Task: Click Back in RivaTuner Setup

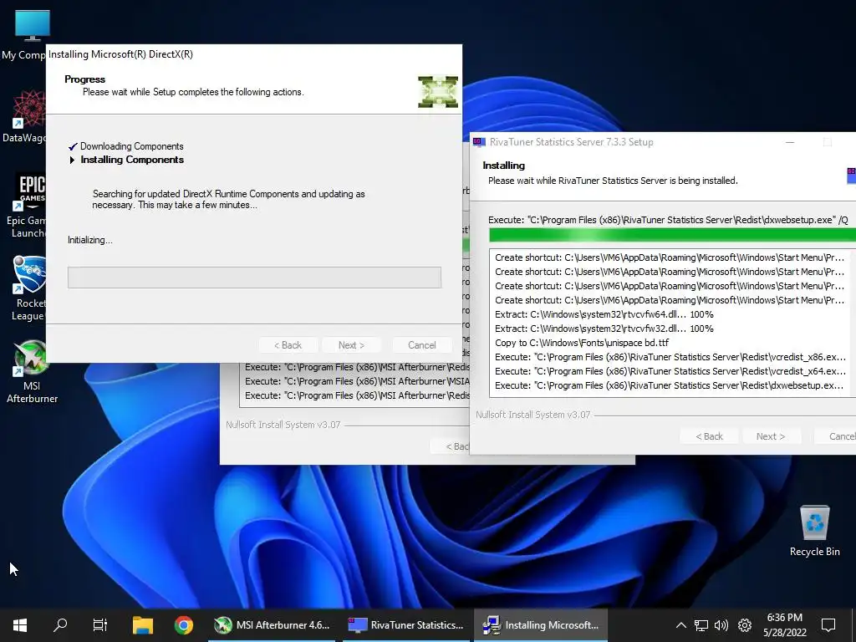Action: coord(709,436)
